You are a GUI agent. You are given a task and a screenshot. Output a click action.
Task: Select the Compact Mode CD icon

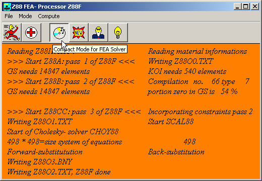point(59,33)
